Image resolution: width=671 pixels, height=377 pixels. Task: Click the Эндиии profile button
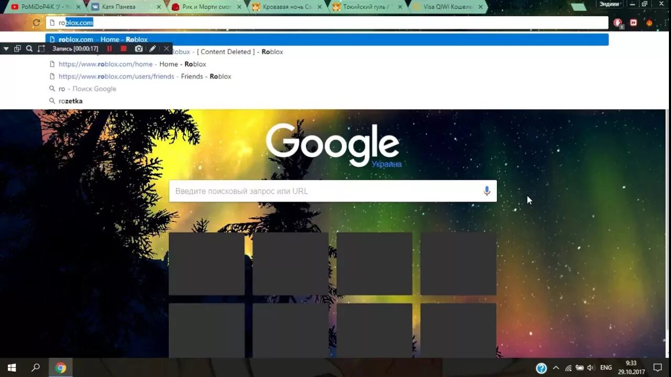pos(609,4)
